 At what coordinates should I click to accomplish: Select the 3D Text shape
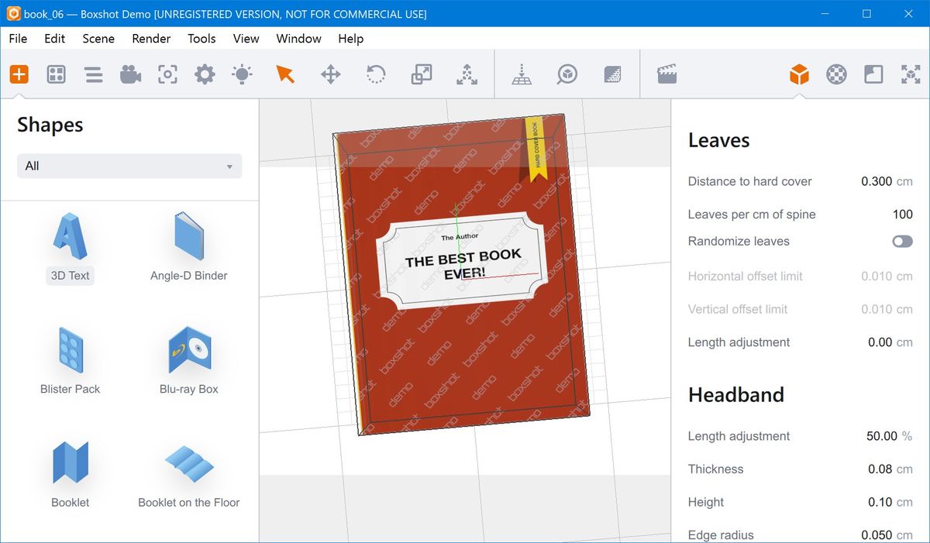[71, 246]
